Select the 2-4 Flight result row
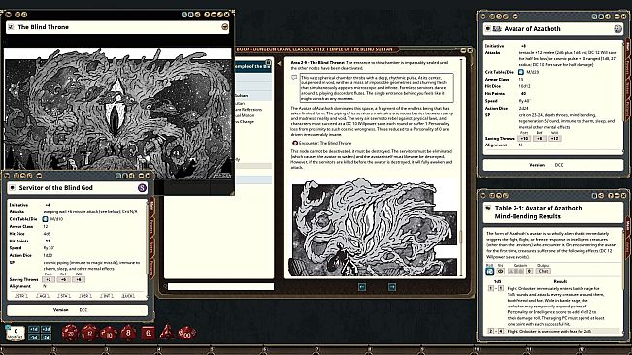The height and width of the screenshot is (355, 632). [x=553, y=331]
